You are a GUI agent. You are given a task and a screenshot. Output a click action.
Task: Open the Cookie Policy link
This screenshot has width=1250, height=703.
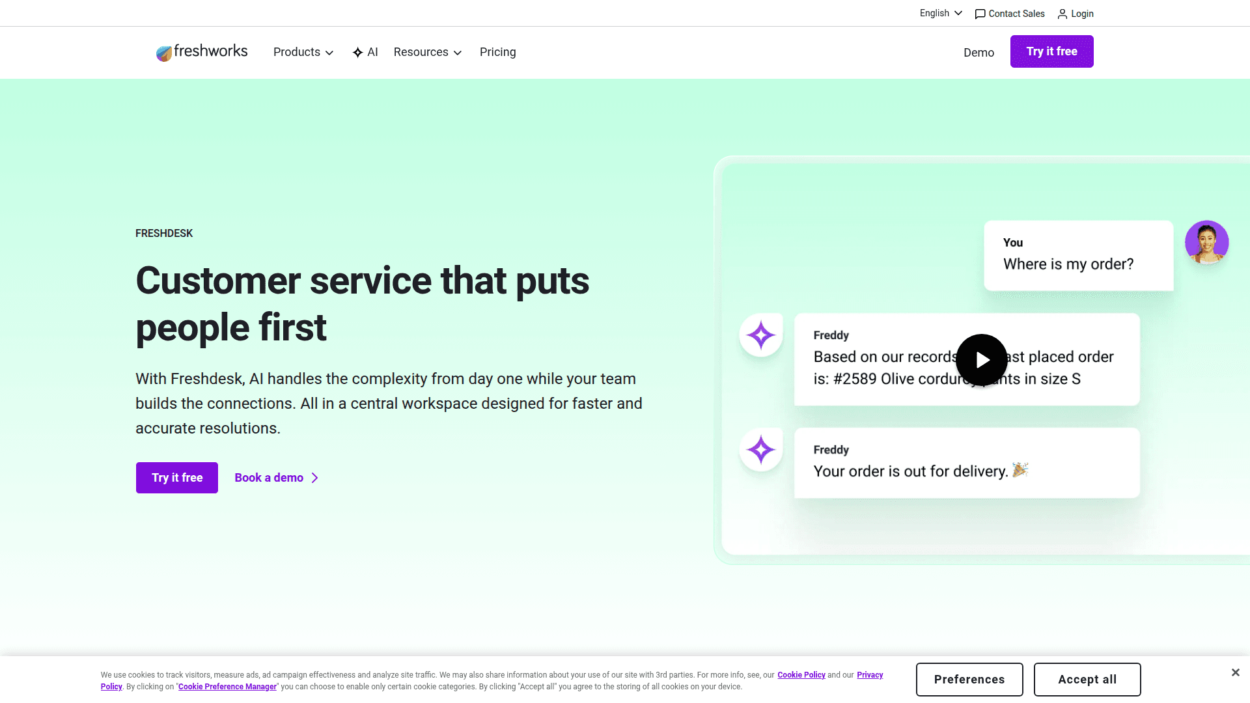(801, 675)
